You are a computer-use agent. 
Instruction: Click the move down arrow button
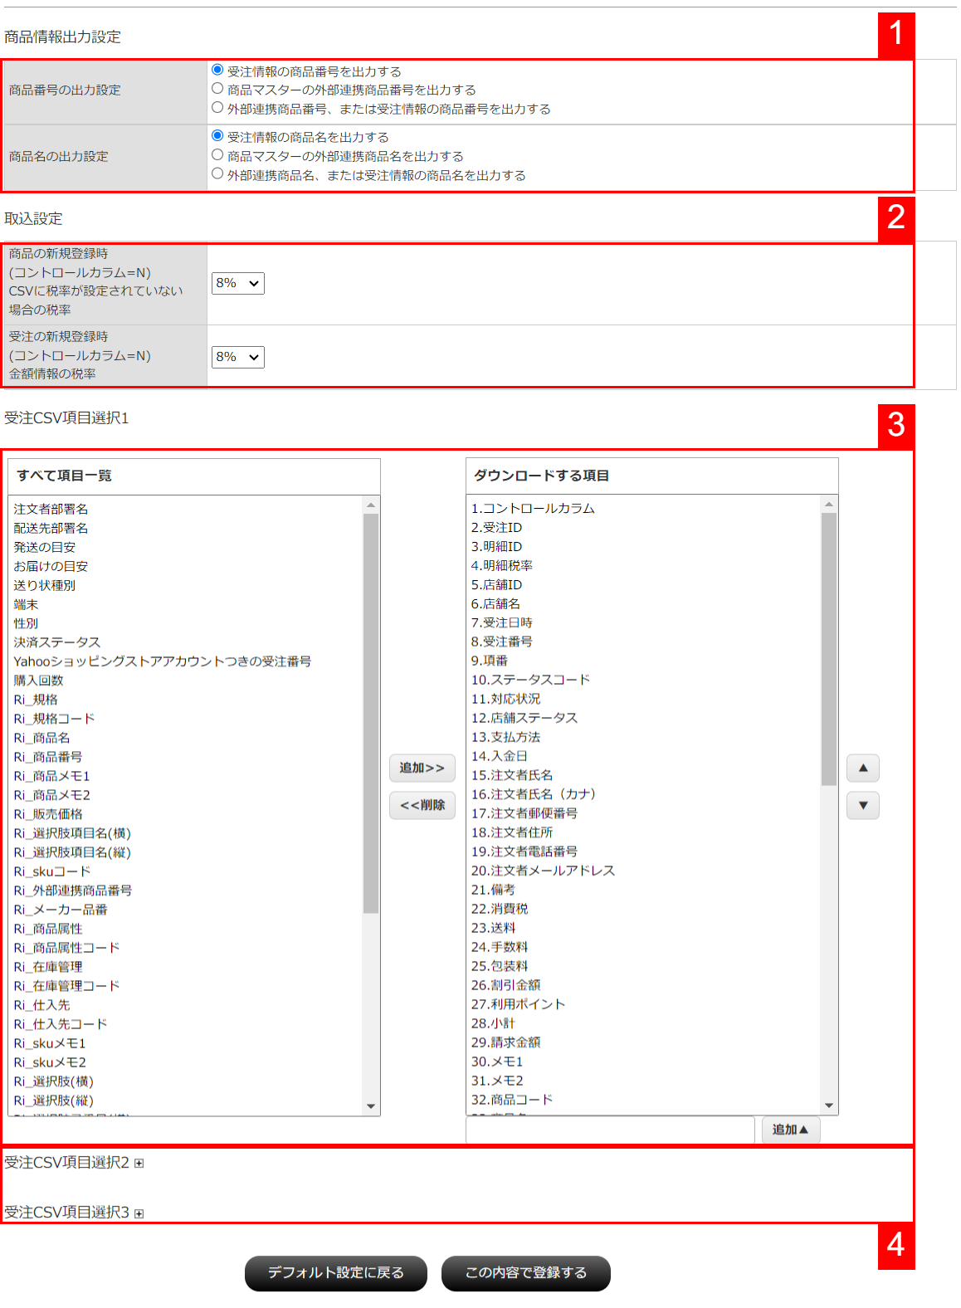tap(862, 806)
